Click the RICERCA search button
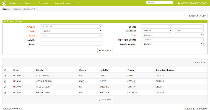210x110 pixels. [105, 50]
